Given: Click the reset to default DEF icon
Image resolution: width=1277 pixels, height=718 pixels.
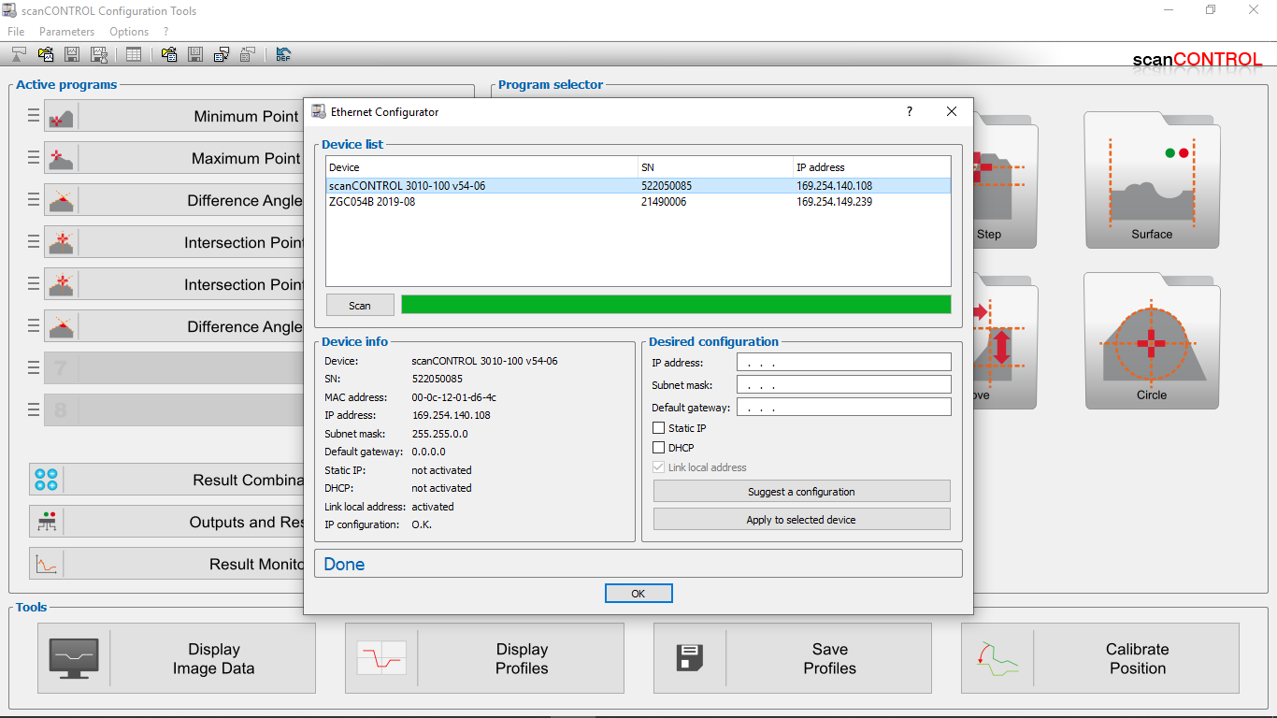Looking at the screenshot, I should (283, 54).
